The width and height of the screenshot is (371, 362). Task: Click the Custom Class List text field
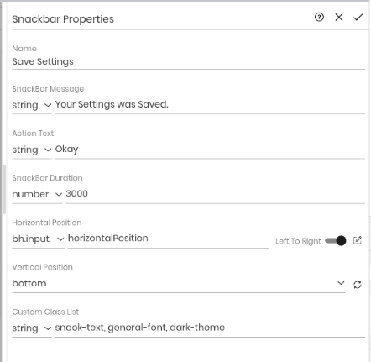[210, 328]
